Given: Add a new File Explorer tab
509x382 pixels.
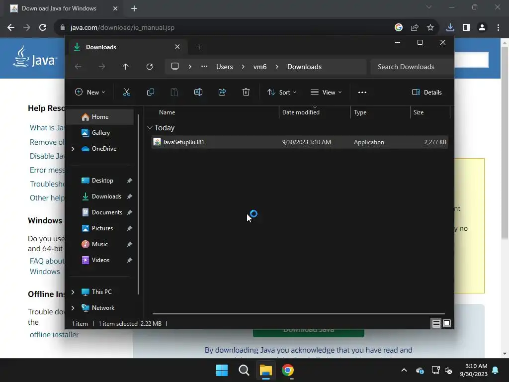Looking at the screenshot, I should coord(199,47).
